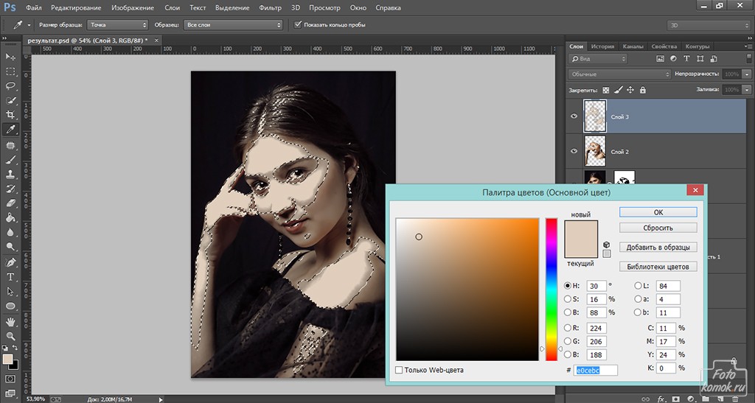Open 'Размер образца' Точка dropdown
The image size is (755, 403).
[117, 24]
